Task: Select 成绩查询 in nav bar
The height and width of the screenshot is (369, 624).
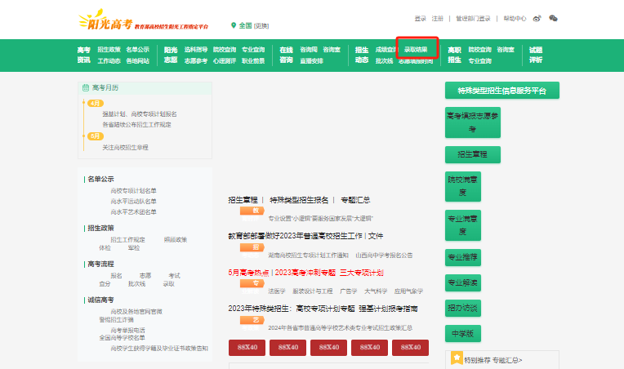Action: click(386, 50)
